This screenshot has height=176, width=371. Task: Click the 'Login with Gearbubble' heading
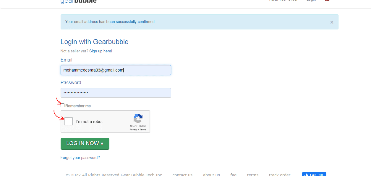click(95, 42)
